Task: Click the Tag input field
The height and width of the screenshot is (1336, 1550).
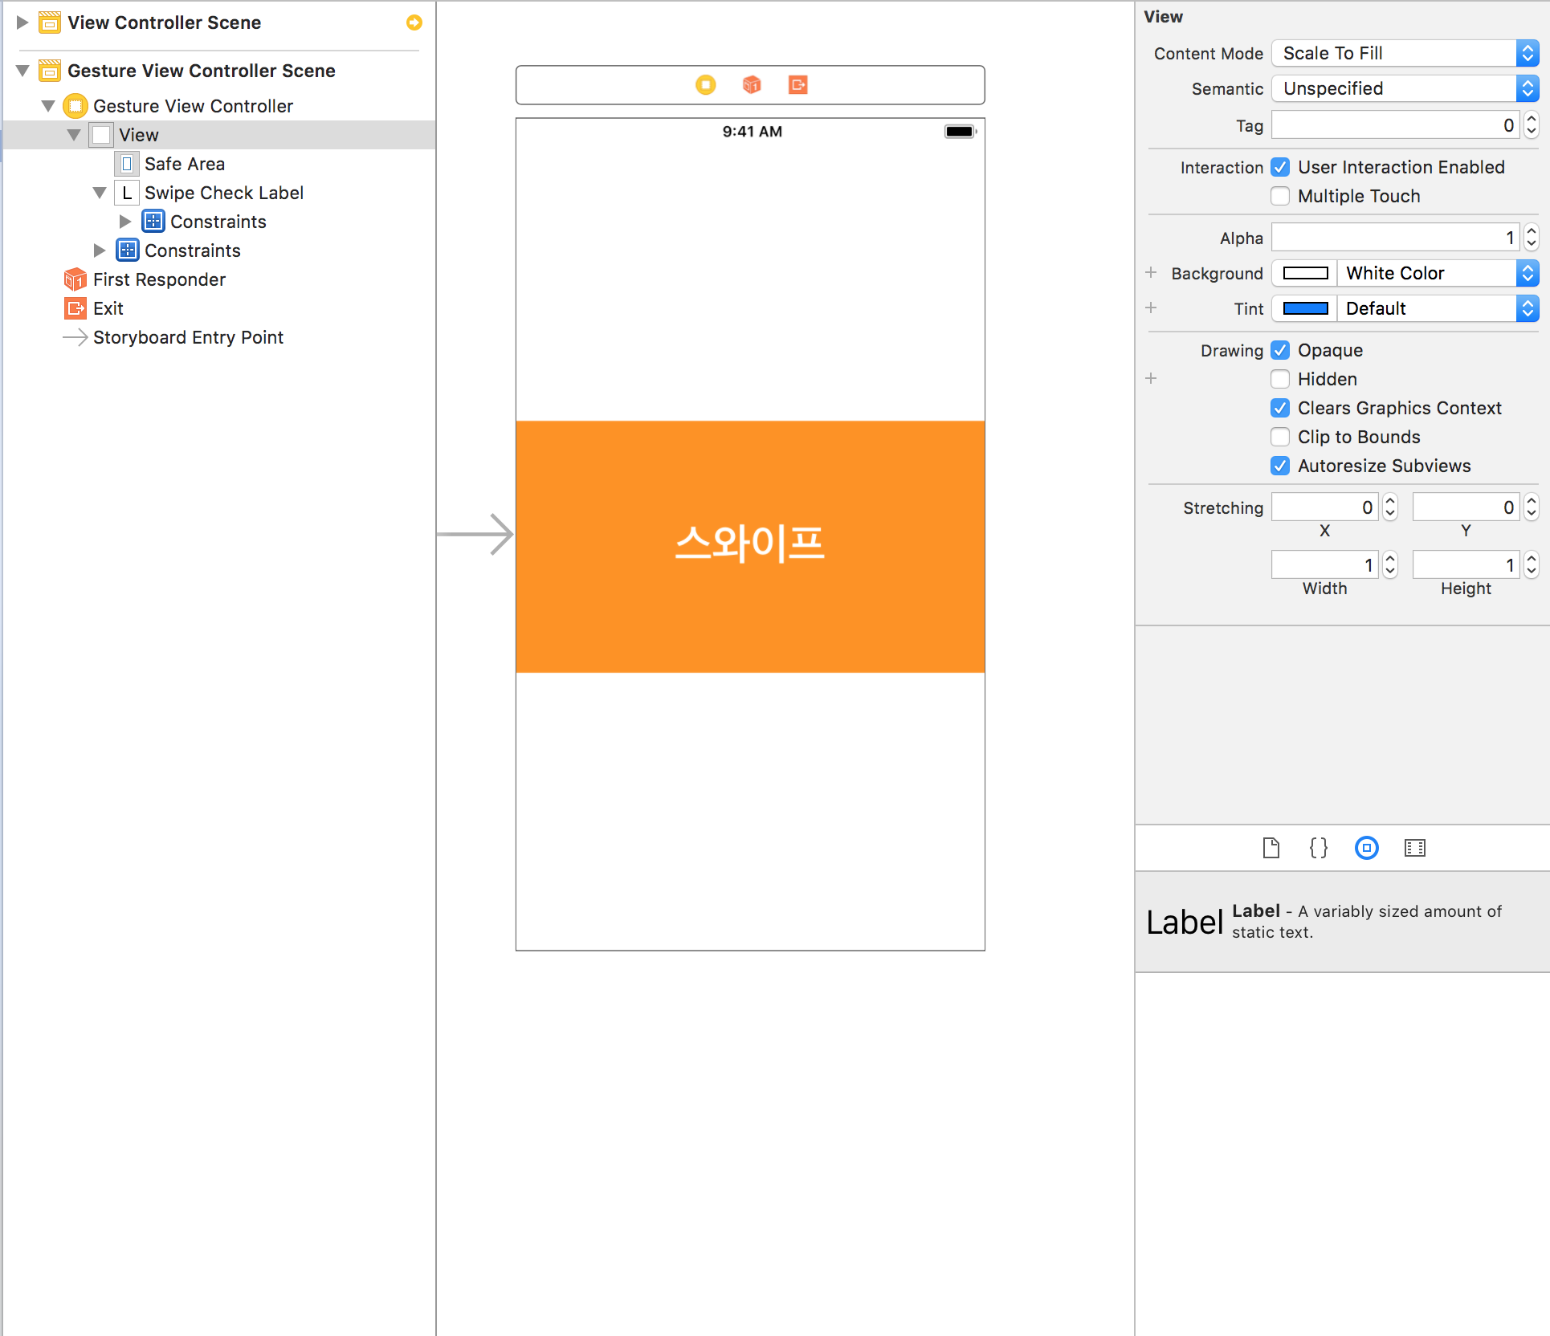Action: (x=1396, y=125)
